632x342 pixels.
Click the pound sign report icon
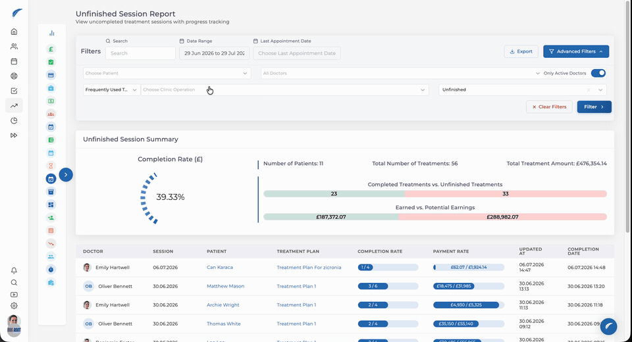click(x=51, y=49)
